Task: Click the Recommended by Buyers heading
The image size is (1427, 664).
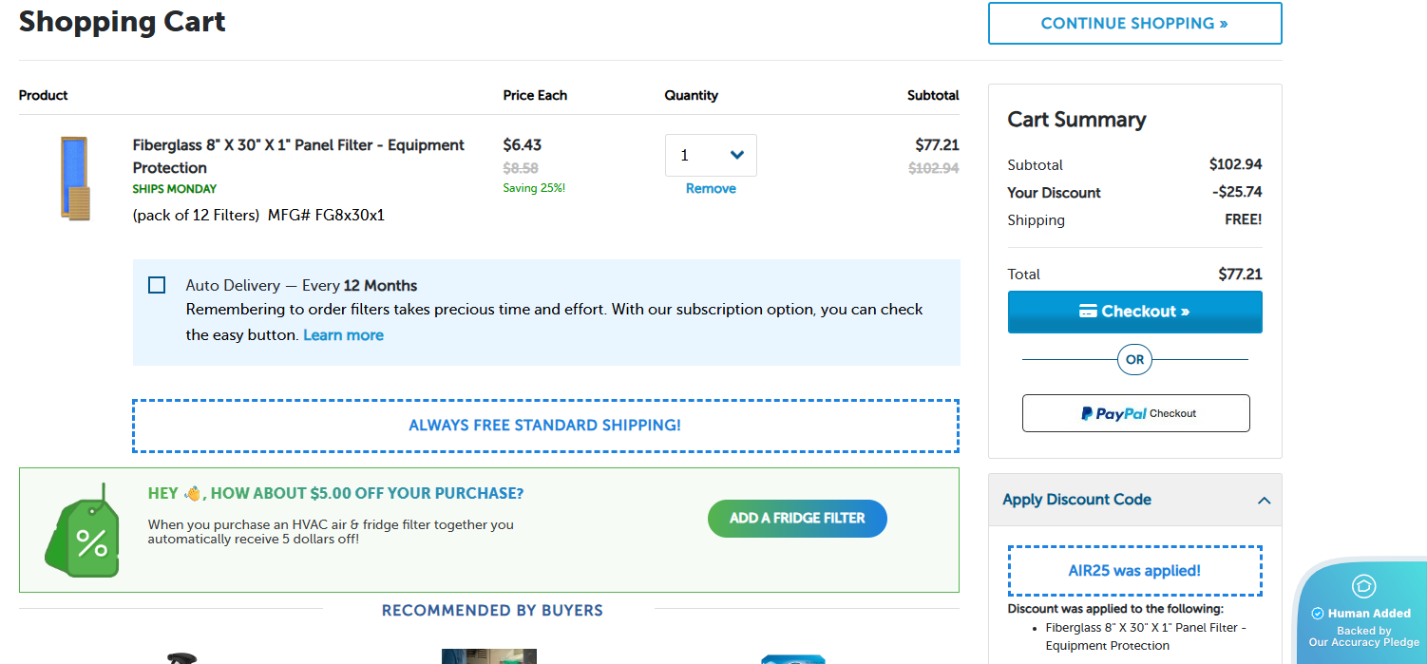Action: 492,610
